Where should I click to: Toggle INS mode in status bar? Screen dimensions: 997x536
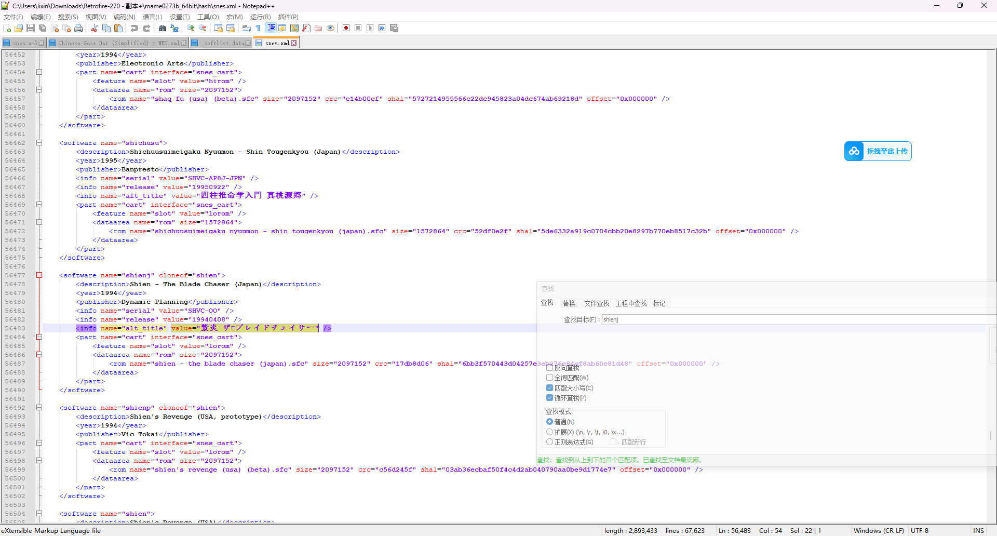tap(979, 530)
